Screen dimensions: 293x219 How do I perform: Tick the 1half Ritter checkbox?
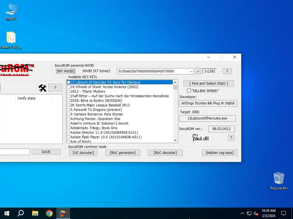[69, 96]
